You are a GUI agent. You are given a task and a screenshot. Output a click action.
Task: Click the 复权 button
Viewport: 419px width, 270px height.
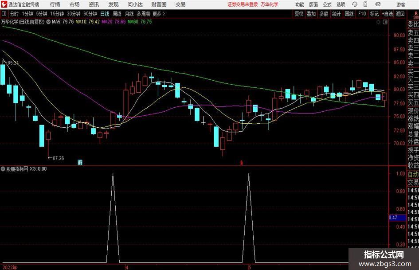tap(299, 14)
